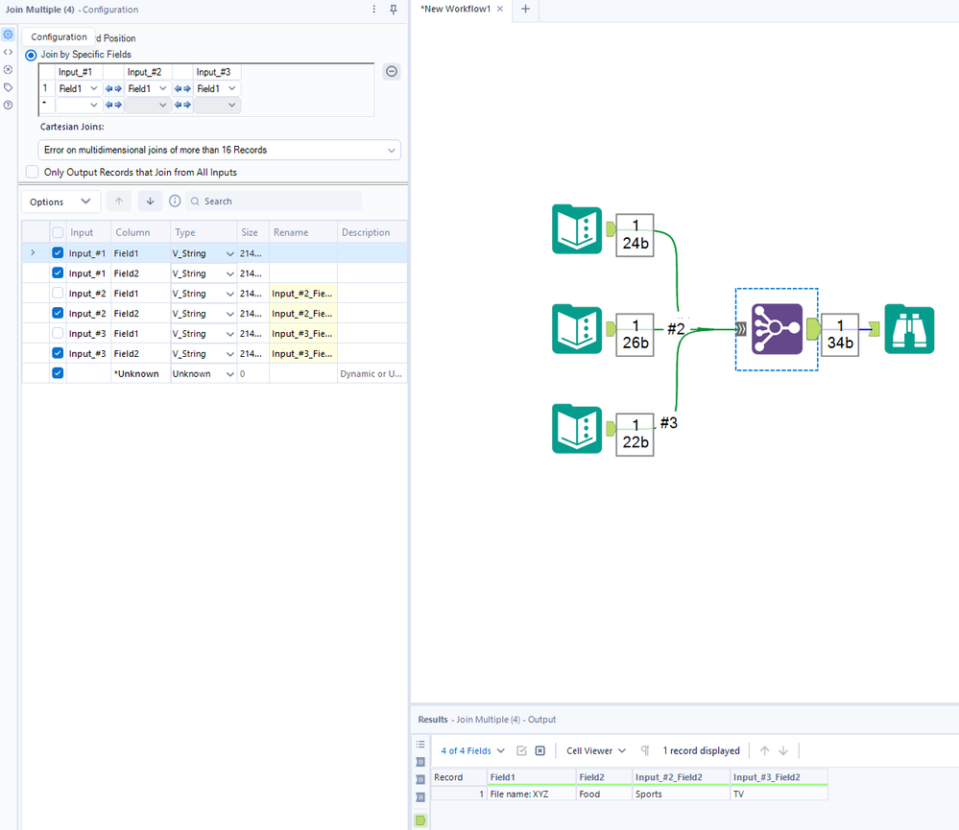Screen dimensions: 959x830
Task: Select the middle Text Input tool node
Action: [x=577, y=329]
